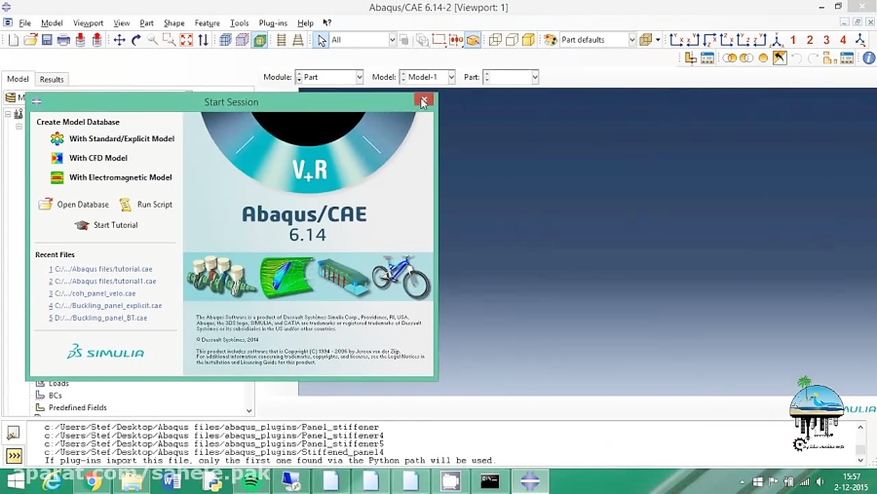This screenshot has height=494, width=877.
Task: Switch to the Results tab
Action: pos(52,80)
